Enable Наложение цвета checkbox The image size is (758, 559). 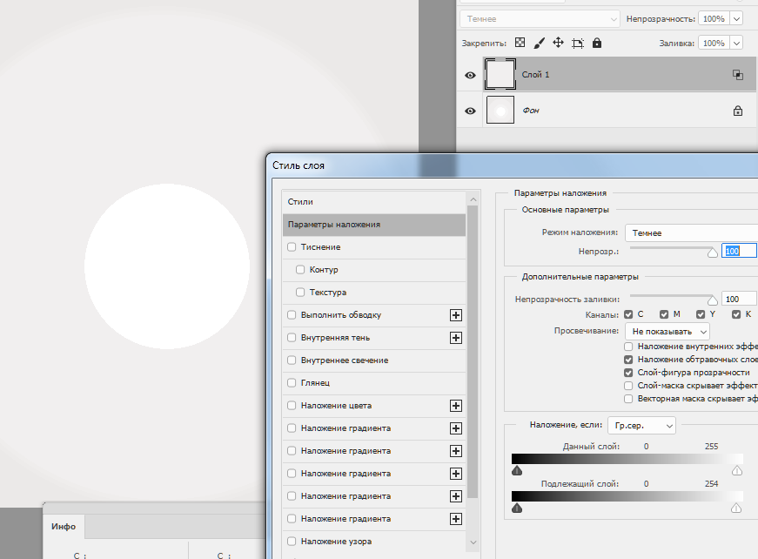click(292, 405)
